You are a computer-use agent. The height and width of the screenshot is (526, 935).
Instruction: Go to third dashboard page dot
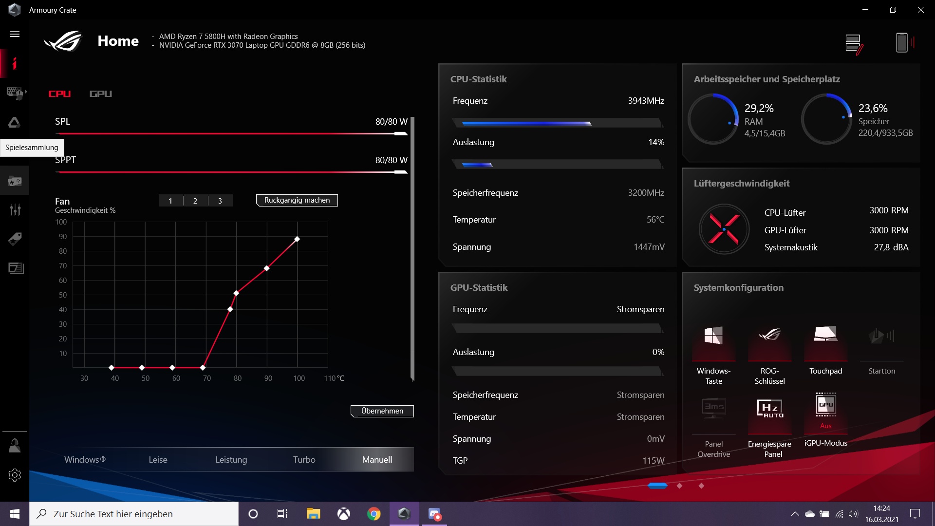pos(701,486)
